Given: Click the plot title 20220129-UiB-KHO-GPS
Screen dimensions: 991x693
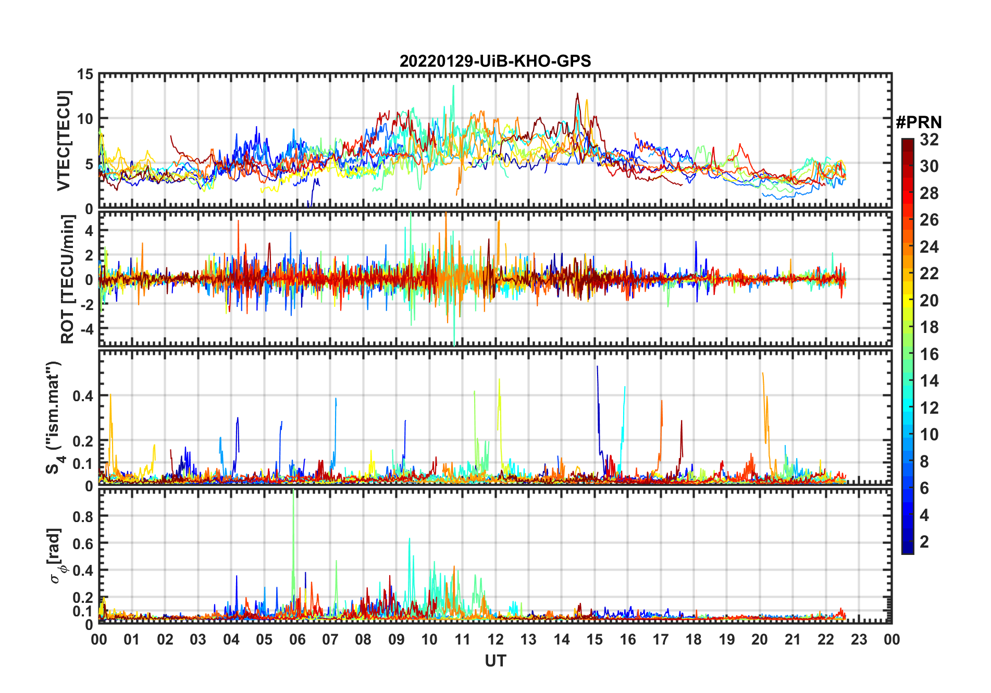Looking at the screenshot, I should point(495,61).
